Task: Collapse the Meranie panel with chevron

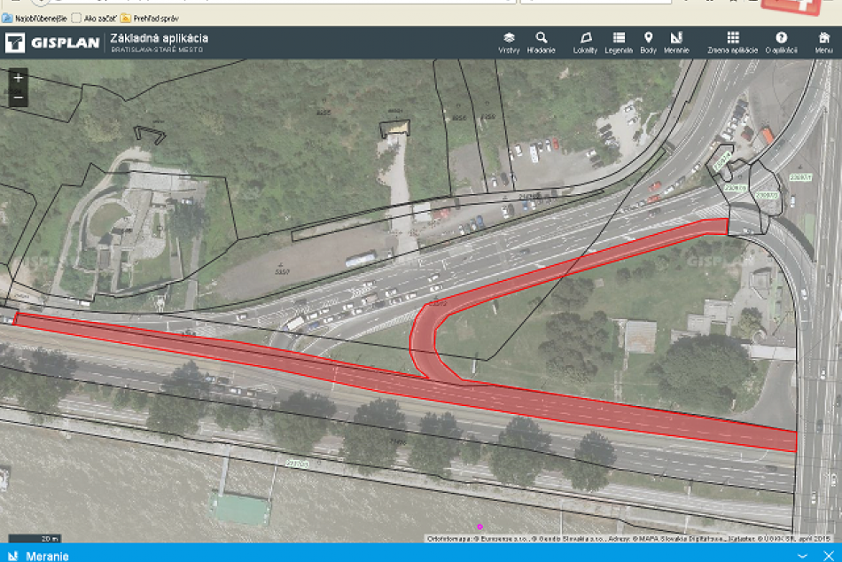Action: pyautogui.click(x=803, y=555)
